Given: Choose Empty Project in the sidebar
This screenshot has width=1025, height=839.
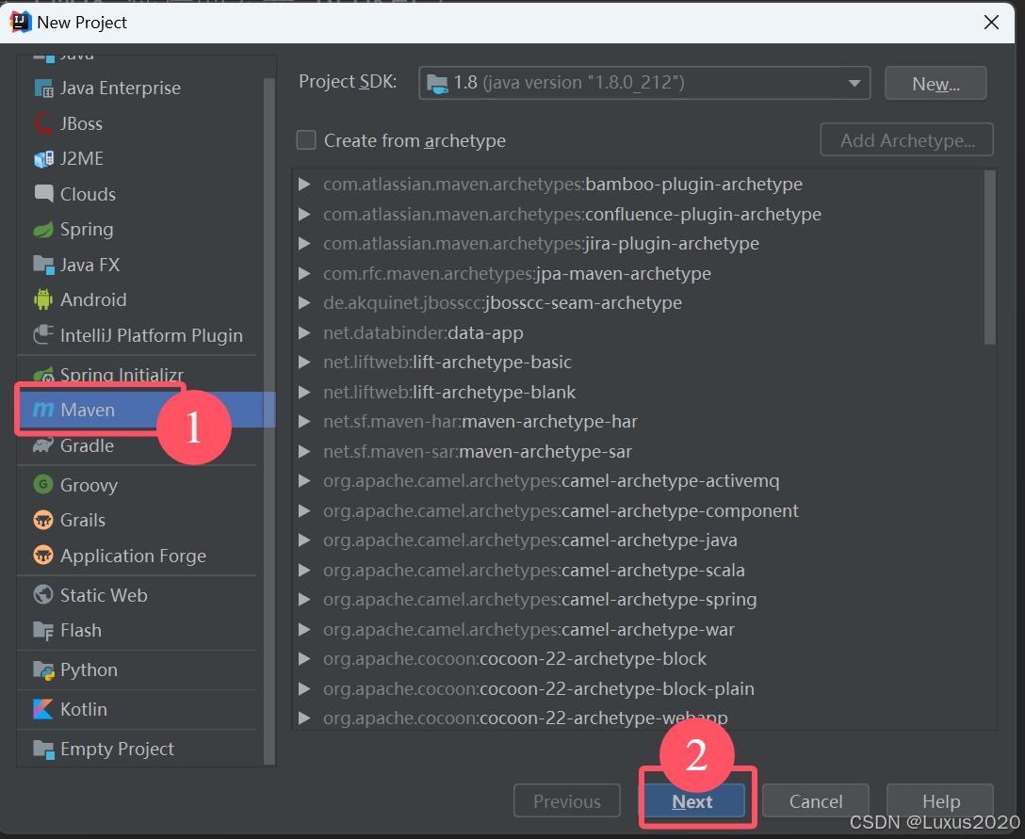Looking at the screenshot, I should click(117, 748).
